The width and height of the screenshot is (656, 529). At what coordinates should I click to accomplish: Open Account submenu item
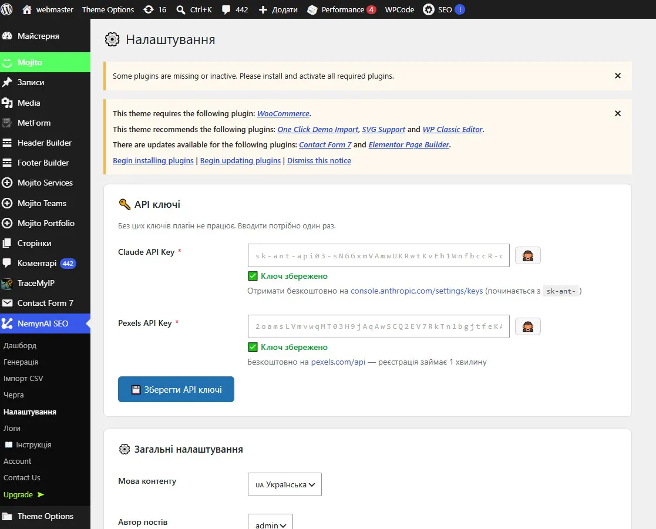coord(17,461)
